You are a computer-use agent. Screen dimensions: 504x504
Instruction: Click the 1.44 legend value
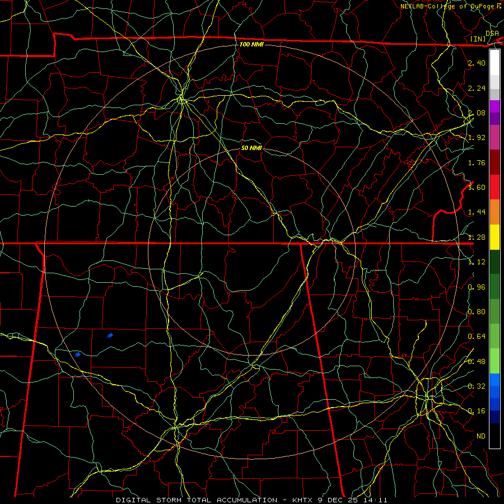(x=477, y=212)
